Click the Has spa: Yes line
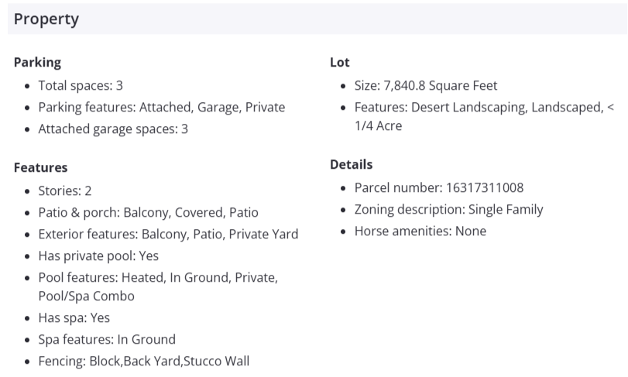Viewport: 628px width, 377px height. pos(74,317)
